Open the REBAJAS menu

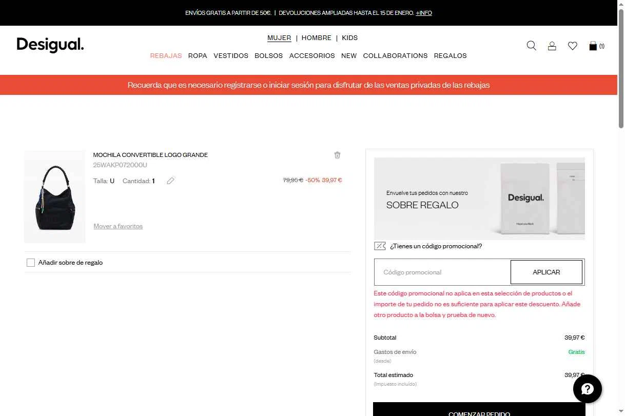tap(166, 56)
